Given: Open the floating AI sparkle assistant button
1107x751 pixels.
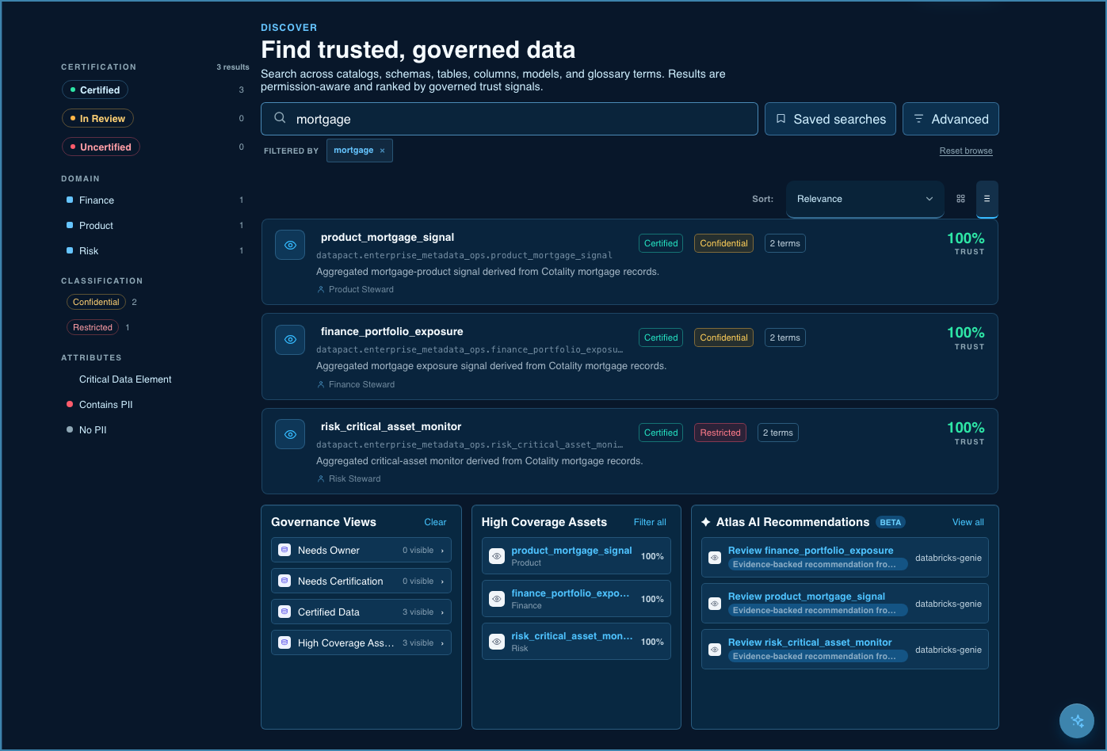Looking at the screenshot, I should click(x=1077, y=721).
